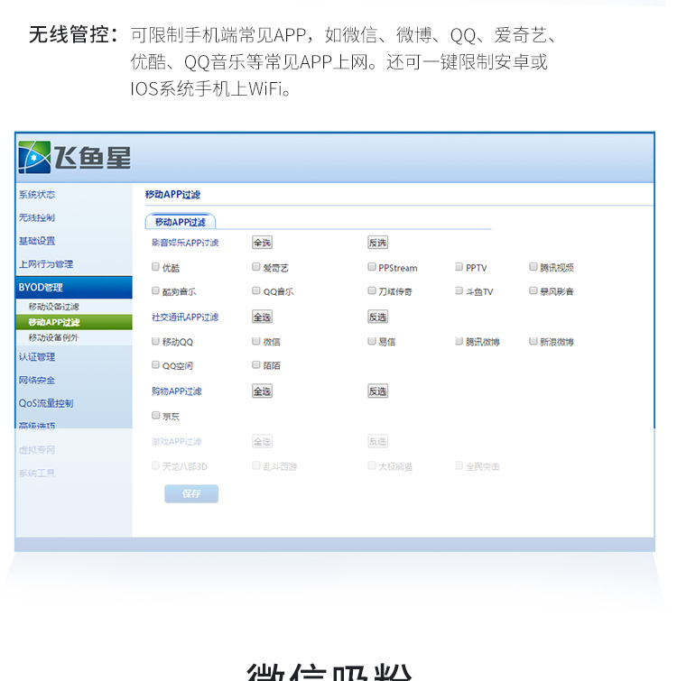This screenshot has width=677, height=681.
Task: Tick the 优酷 checkbox
Action: pyautogui.click(x=155, y=267)
